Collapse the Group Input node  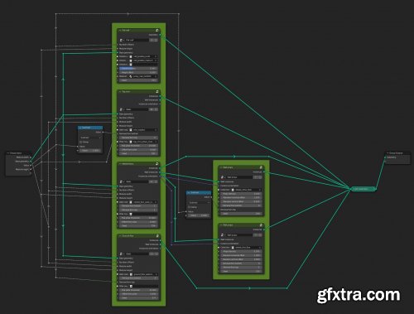point(8,152)
